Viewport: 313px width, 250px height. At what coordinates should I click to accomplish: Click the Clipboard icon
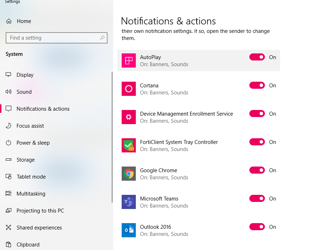coord(8,244)
